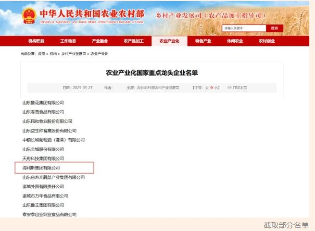Click the national emblem logo
Image resolution: width=315 pixels, height=231 pixels.
[x=29, y=16]
